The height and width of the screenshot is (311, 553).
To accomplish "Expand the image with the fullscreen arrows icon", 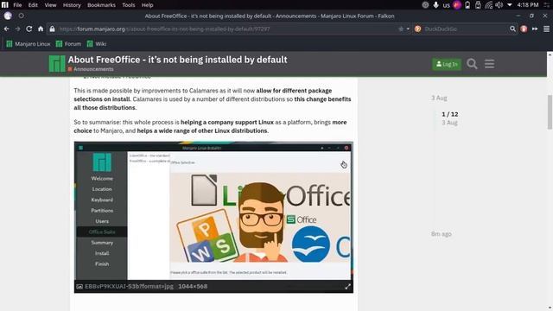I will 347,287.
